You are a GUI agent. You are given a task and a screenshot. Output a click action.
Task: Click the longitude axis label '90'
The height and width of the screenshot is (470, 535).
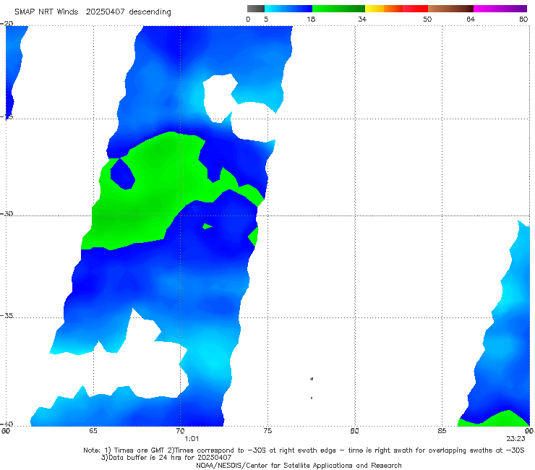(529, 431)
